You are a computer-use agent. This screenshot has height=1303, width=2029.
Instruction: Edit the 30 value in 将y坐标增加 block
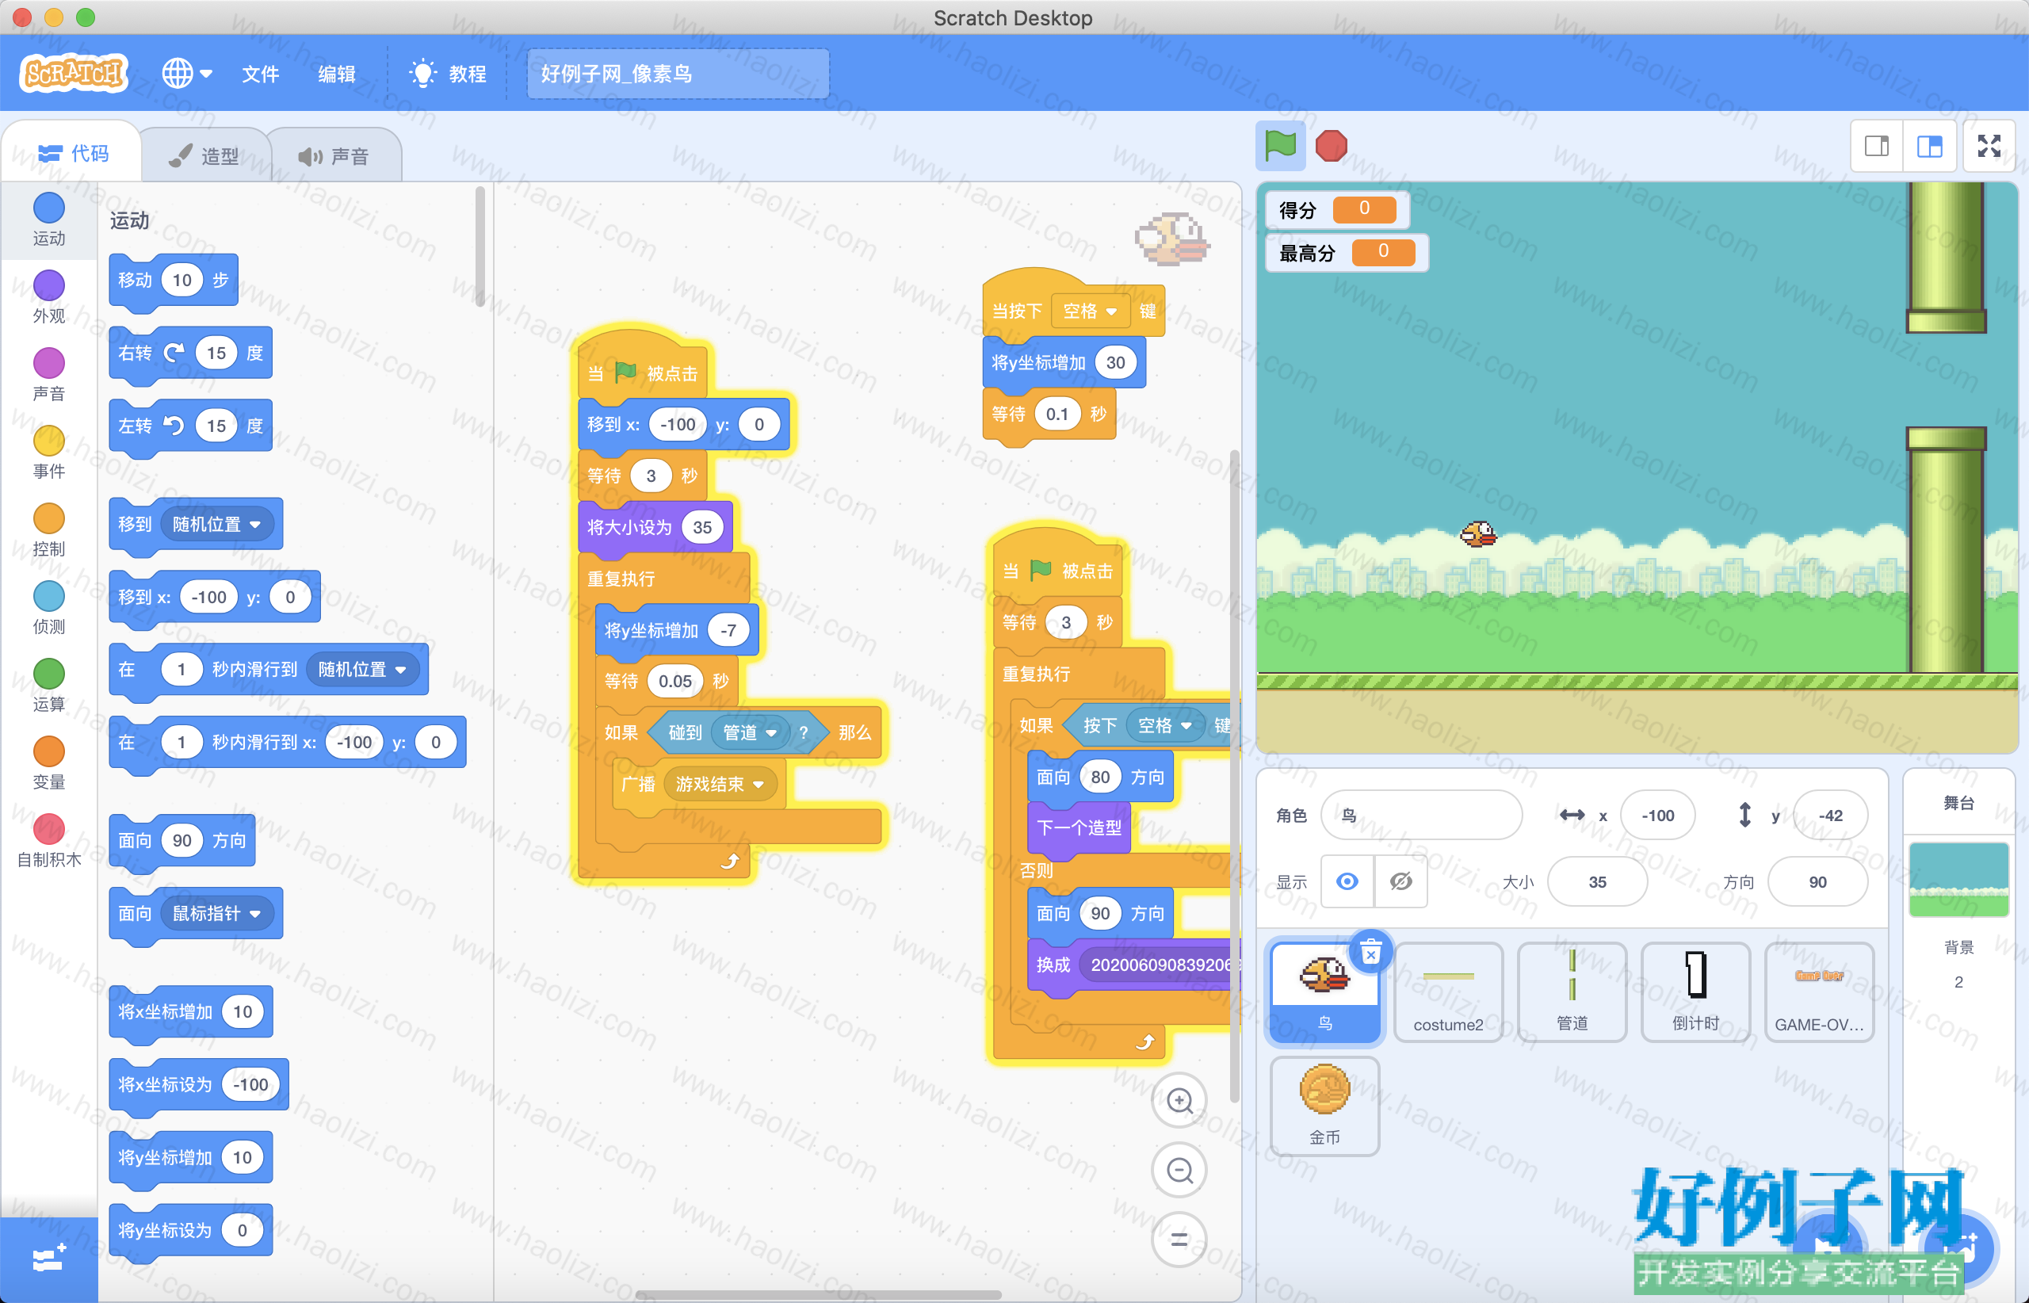(x=1115, y=362)
